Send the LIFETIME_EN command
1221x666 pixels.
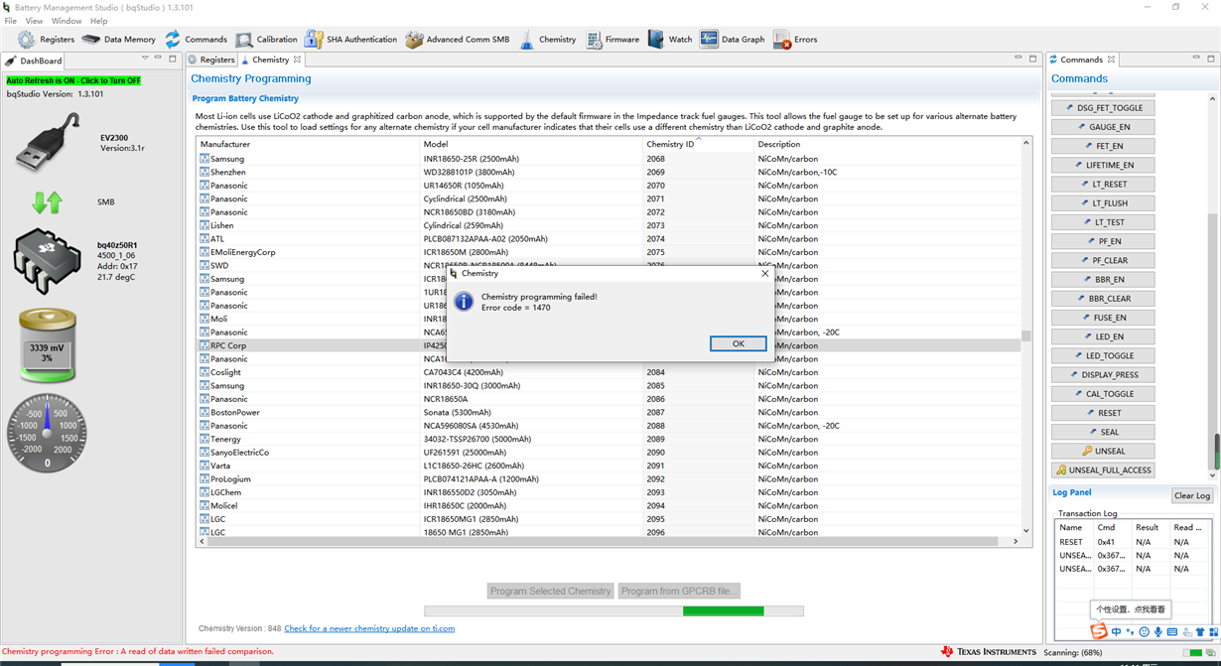1103,165
